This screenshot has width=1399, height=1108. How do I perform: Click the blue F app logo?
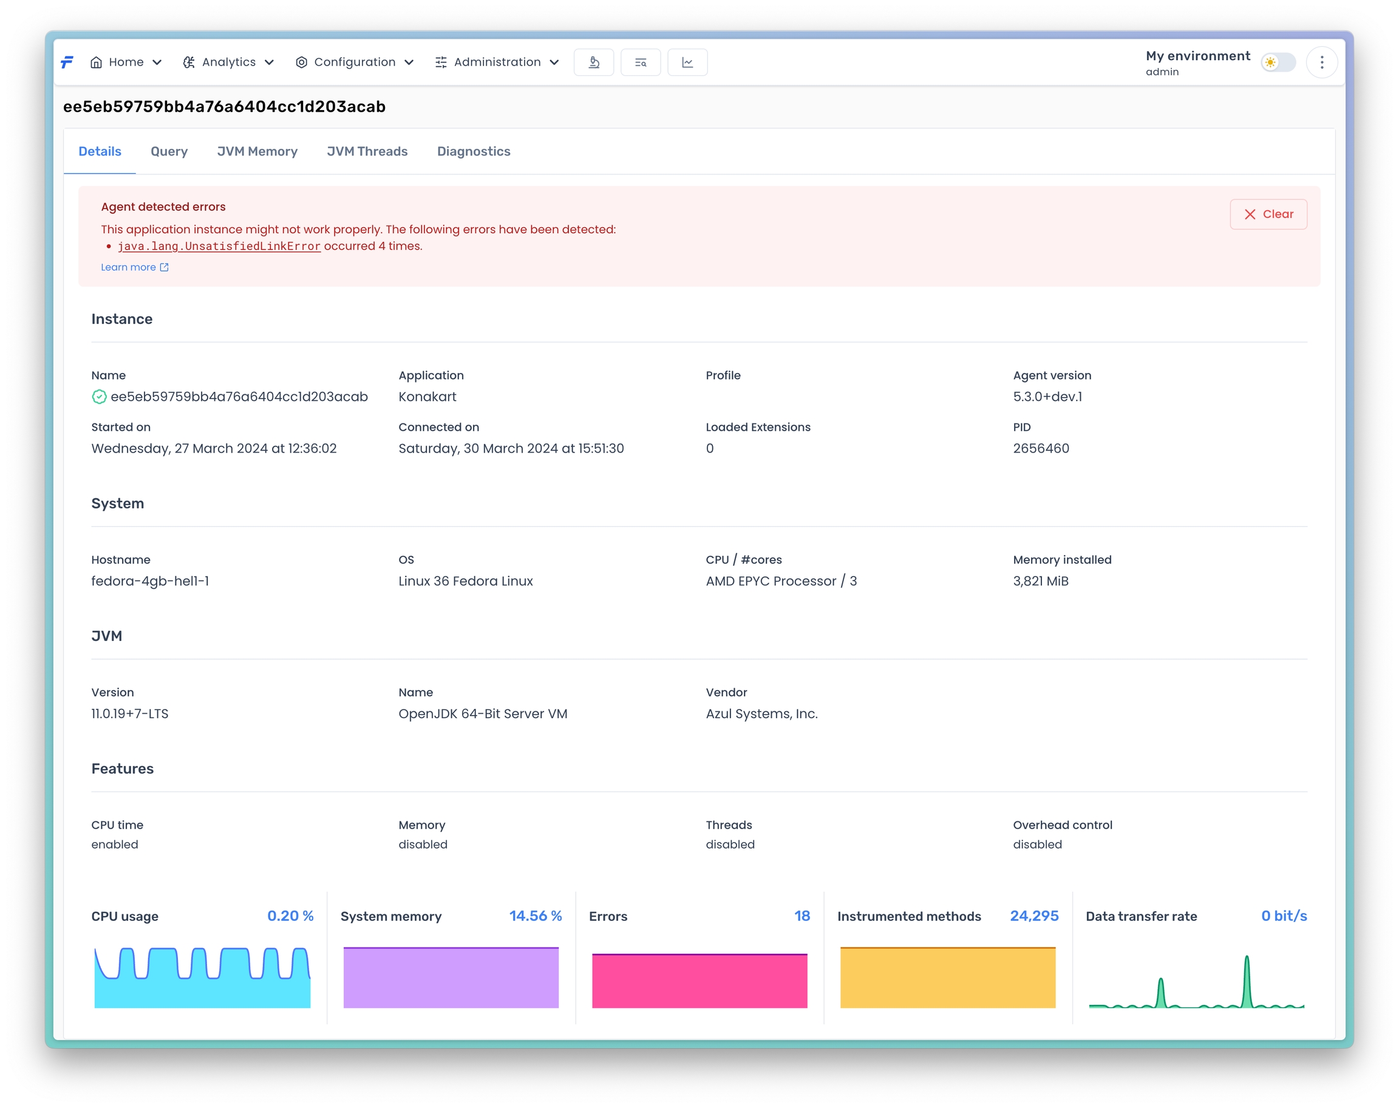point(67,63)
